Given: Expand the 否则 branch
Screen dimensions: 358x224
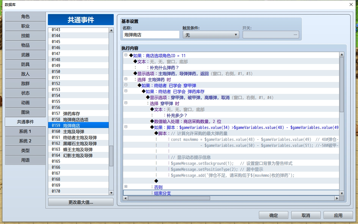Looking at the screenshot, I should (126, 187).
